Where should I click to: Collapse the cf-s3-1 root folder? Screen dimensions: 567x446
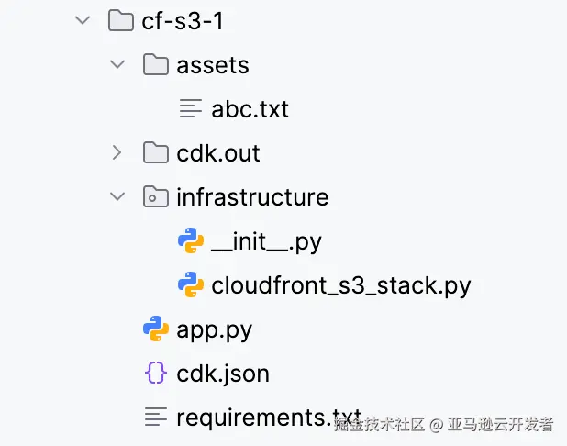click(83, 21)
